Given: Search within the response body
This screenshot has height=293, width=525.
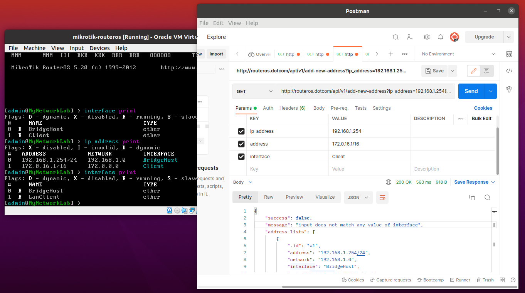Looking at the screenshot, I should [488, 198].
